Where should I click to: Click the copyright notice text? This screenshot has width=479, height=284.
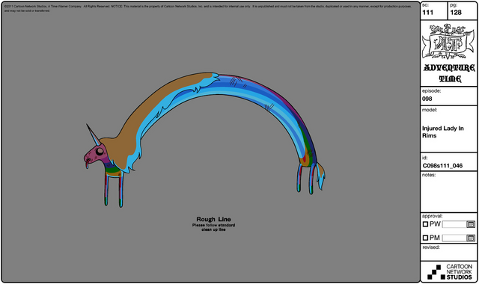[x=208, y=8]
